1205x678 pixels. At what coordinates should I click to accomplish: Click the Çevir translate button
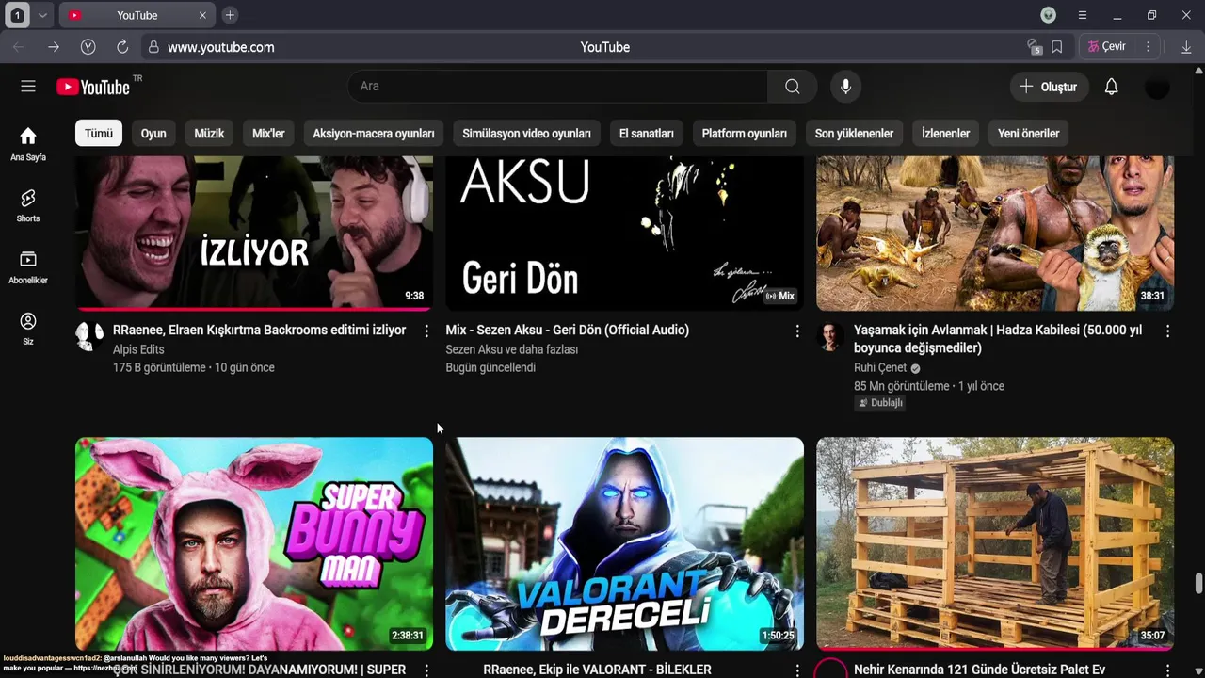(x=1106, y=47)
